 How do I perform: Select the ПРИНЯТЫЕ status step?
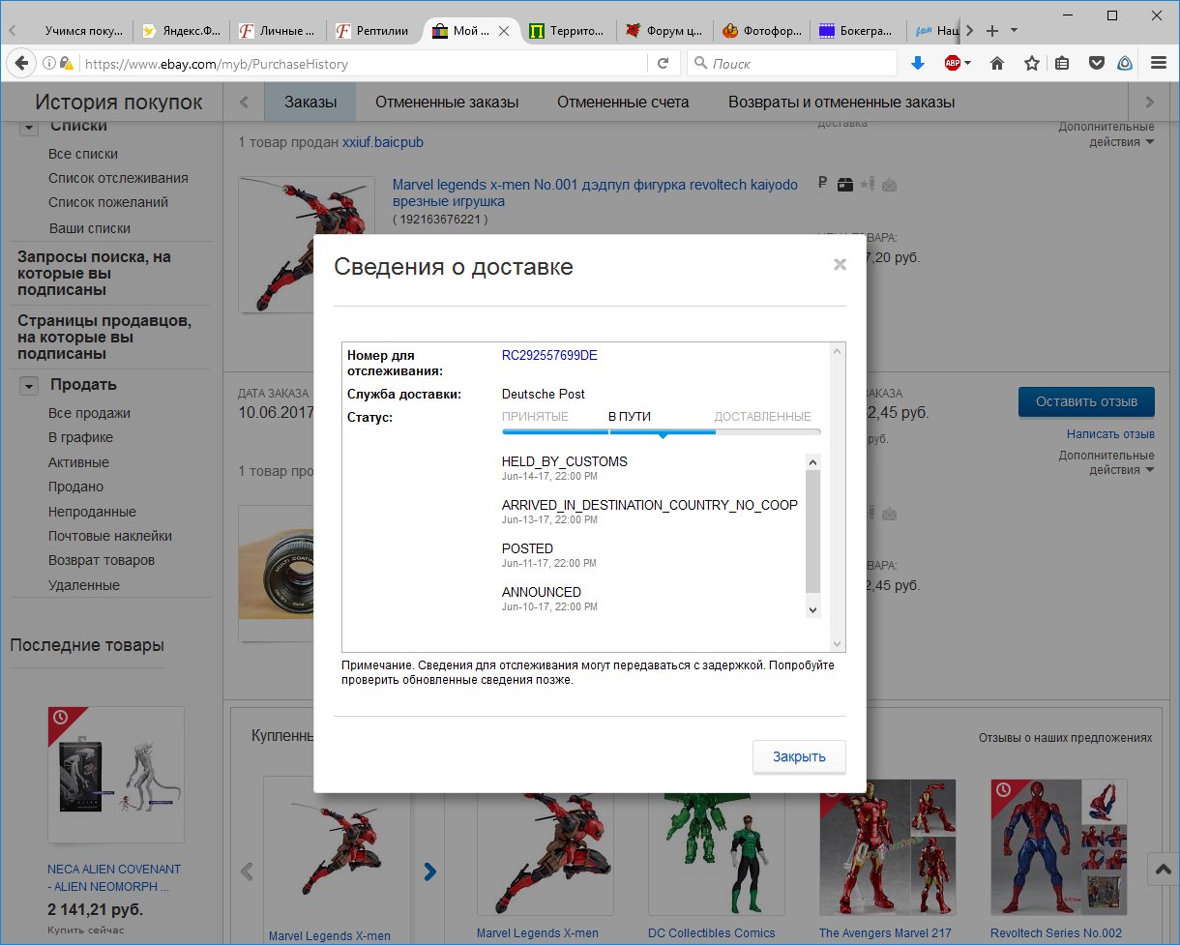[x=535, y=417]
